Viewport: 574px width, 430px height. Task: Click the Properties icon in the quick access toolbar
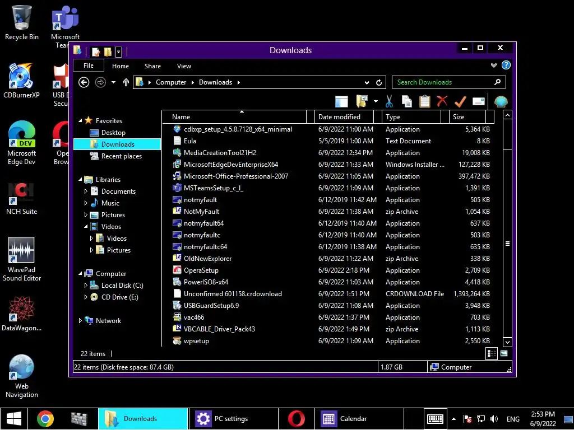(96, 52)
